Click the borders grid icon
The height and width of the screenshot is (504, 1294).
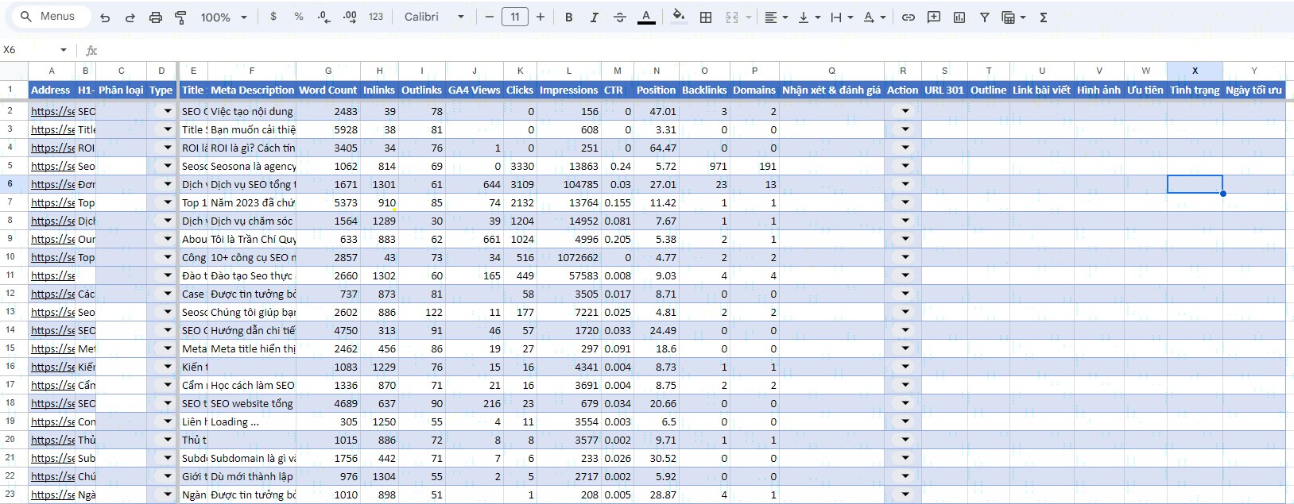coord(706,17)
